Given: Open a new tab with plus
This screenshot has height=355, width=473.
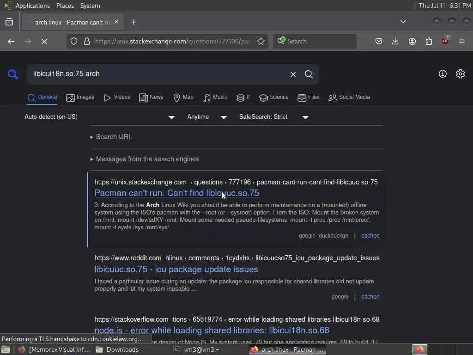Looking at the screenshot, I should tap(133, 22).
